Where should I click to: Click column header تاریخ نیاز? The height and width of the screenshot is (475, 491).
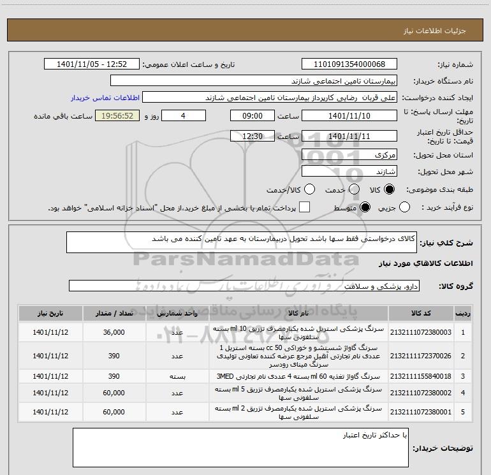coord(50,313)
